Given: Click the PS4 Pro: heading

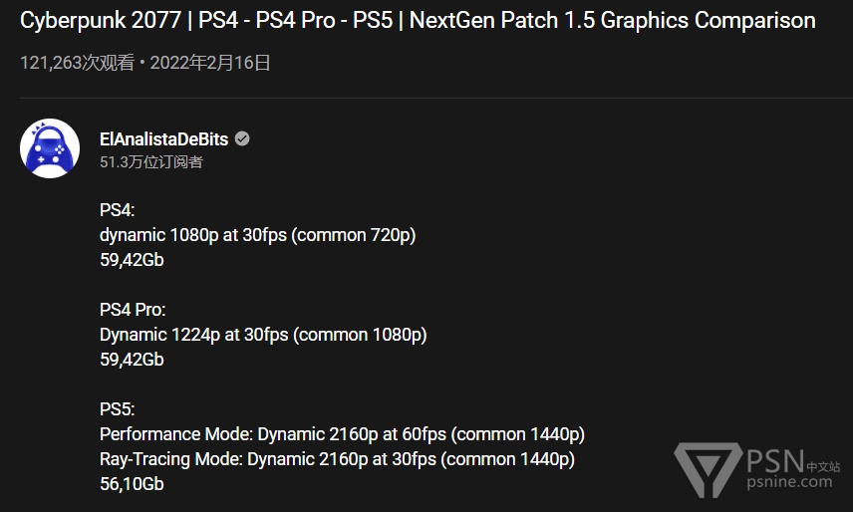Looking at the screenshot, I should pos(133,310).
